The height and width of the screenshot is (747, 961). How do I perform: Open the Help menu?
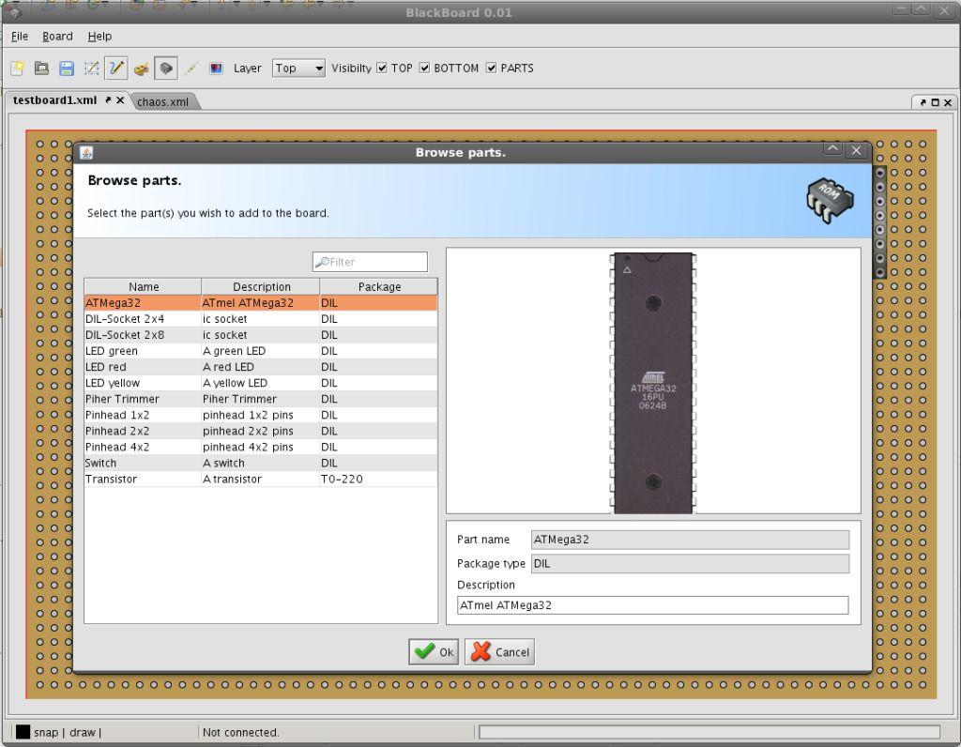(99, 37)
